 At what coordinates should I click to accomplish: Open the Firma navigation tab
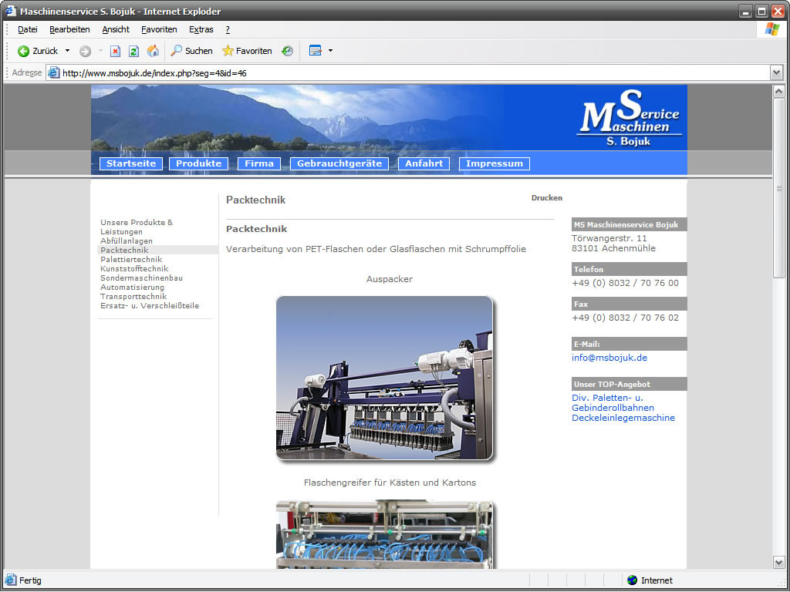pos(259,163)
